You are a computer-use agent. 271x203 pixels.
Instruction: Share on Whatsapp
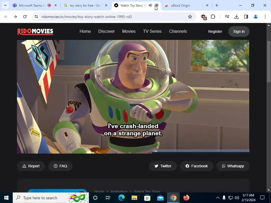pyautogui.click(x=233, y=166)
